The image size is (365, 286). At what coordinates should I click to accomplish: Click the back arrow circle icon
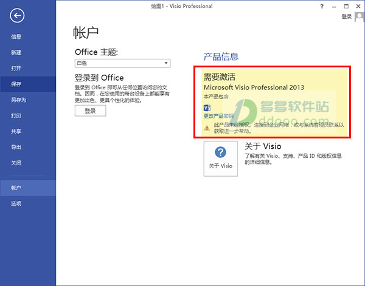[x=17, y=16]
